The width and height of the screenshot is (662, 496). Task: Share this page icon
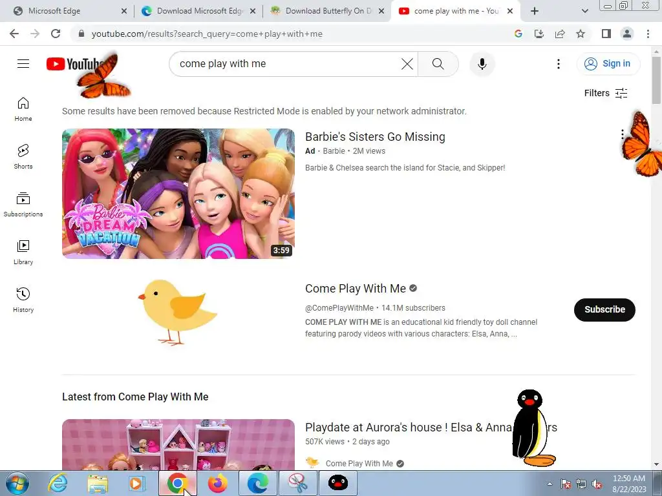coord(560,34)
